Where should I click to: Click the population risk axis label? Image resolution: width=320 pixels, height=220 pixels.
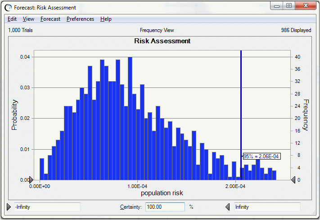point(162,193)
